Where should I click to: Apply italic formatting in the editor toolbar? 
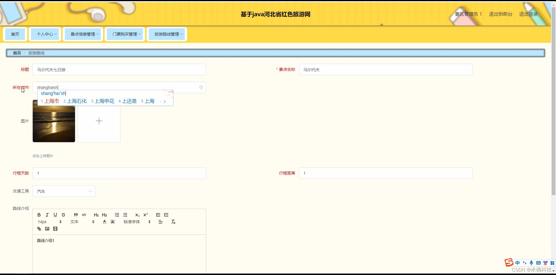pos(47,215)
